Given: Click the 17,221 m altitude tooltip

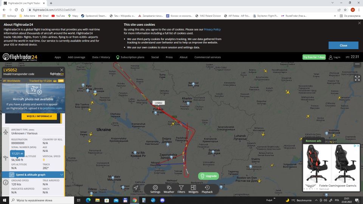Looking at the screenshot, I should coord(17,153).
